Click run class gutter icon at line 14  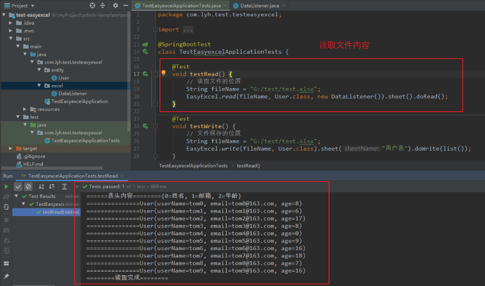(145, 52)
